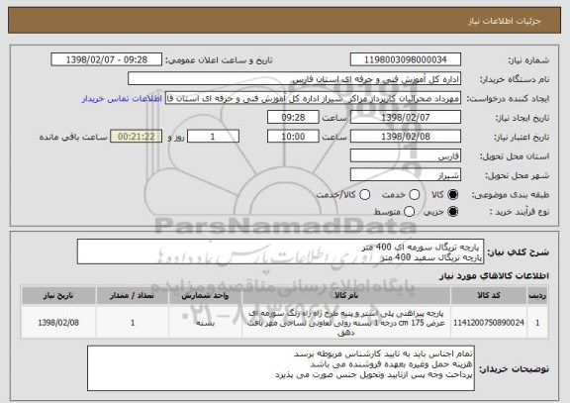Click the نام دستگاه خریدار field
The height and width of the screenshot is (403, 570).
295,79
